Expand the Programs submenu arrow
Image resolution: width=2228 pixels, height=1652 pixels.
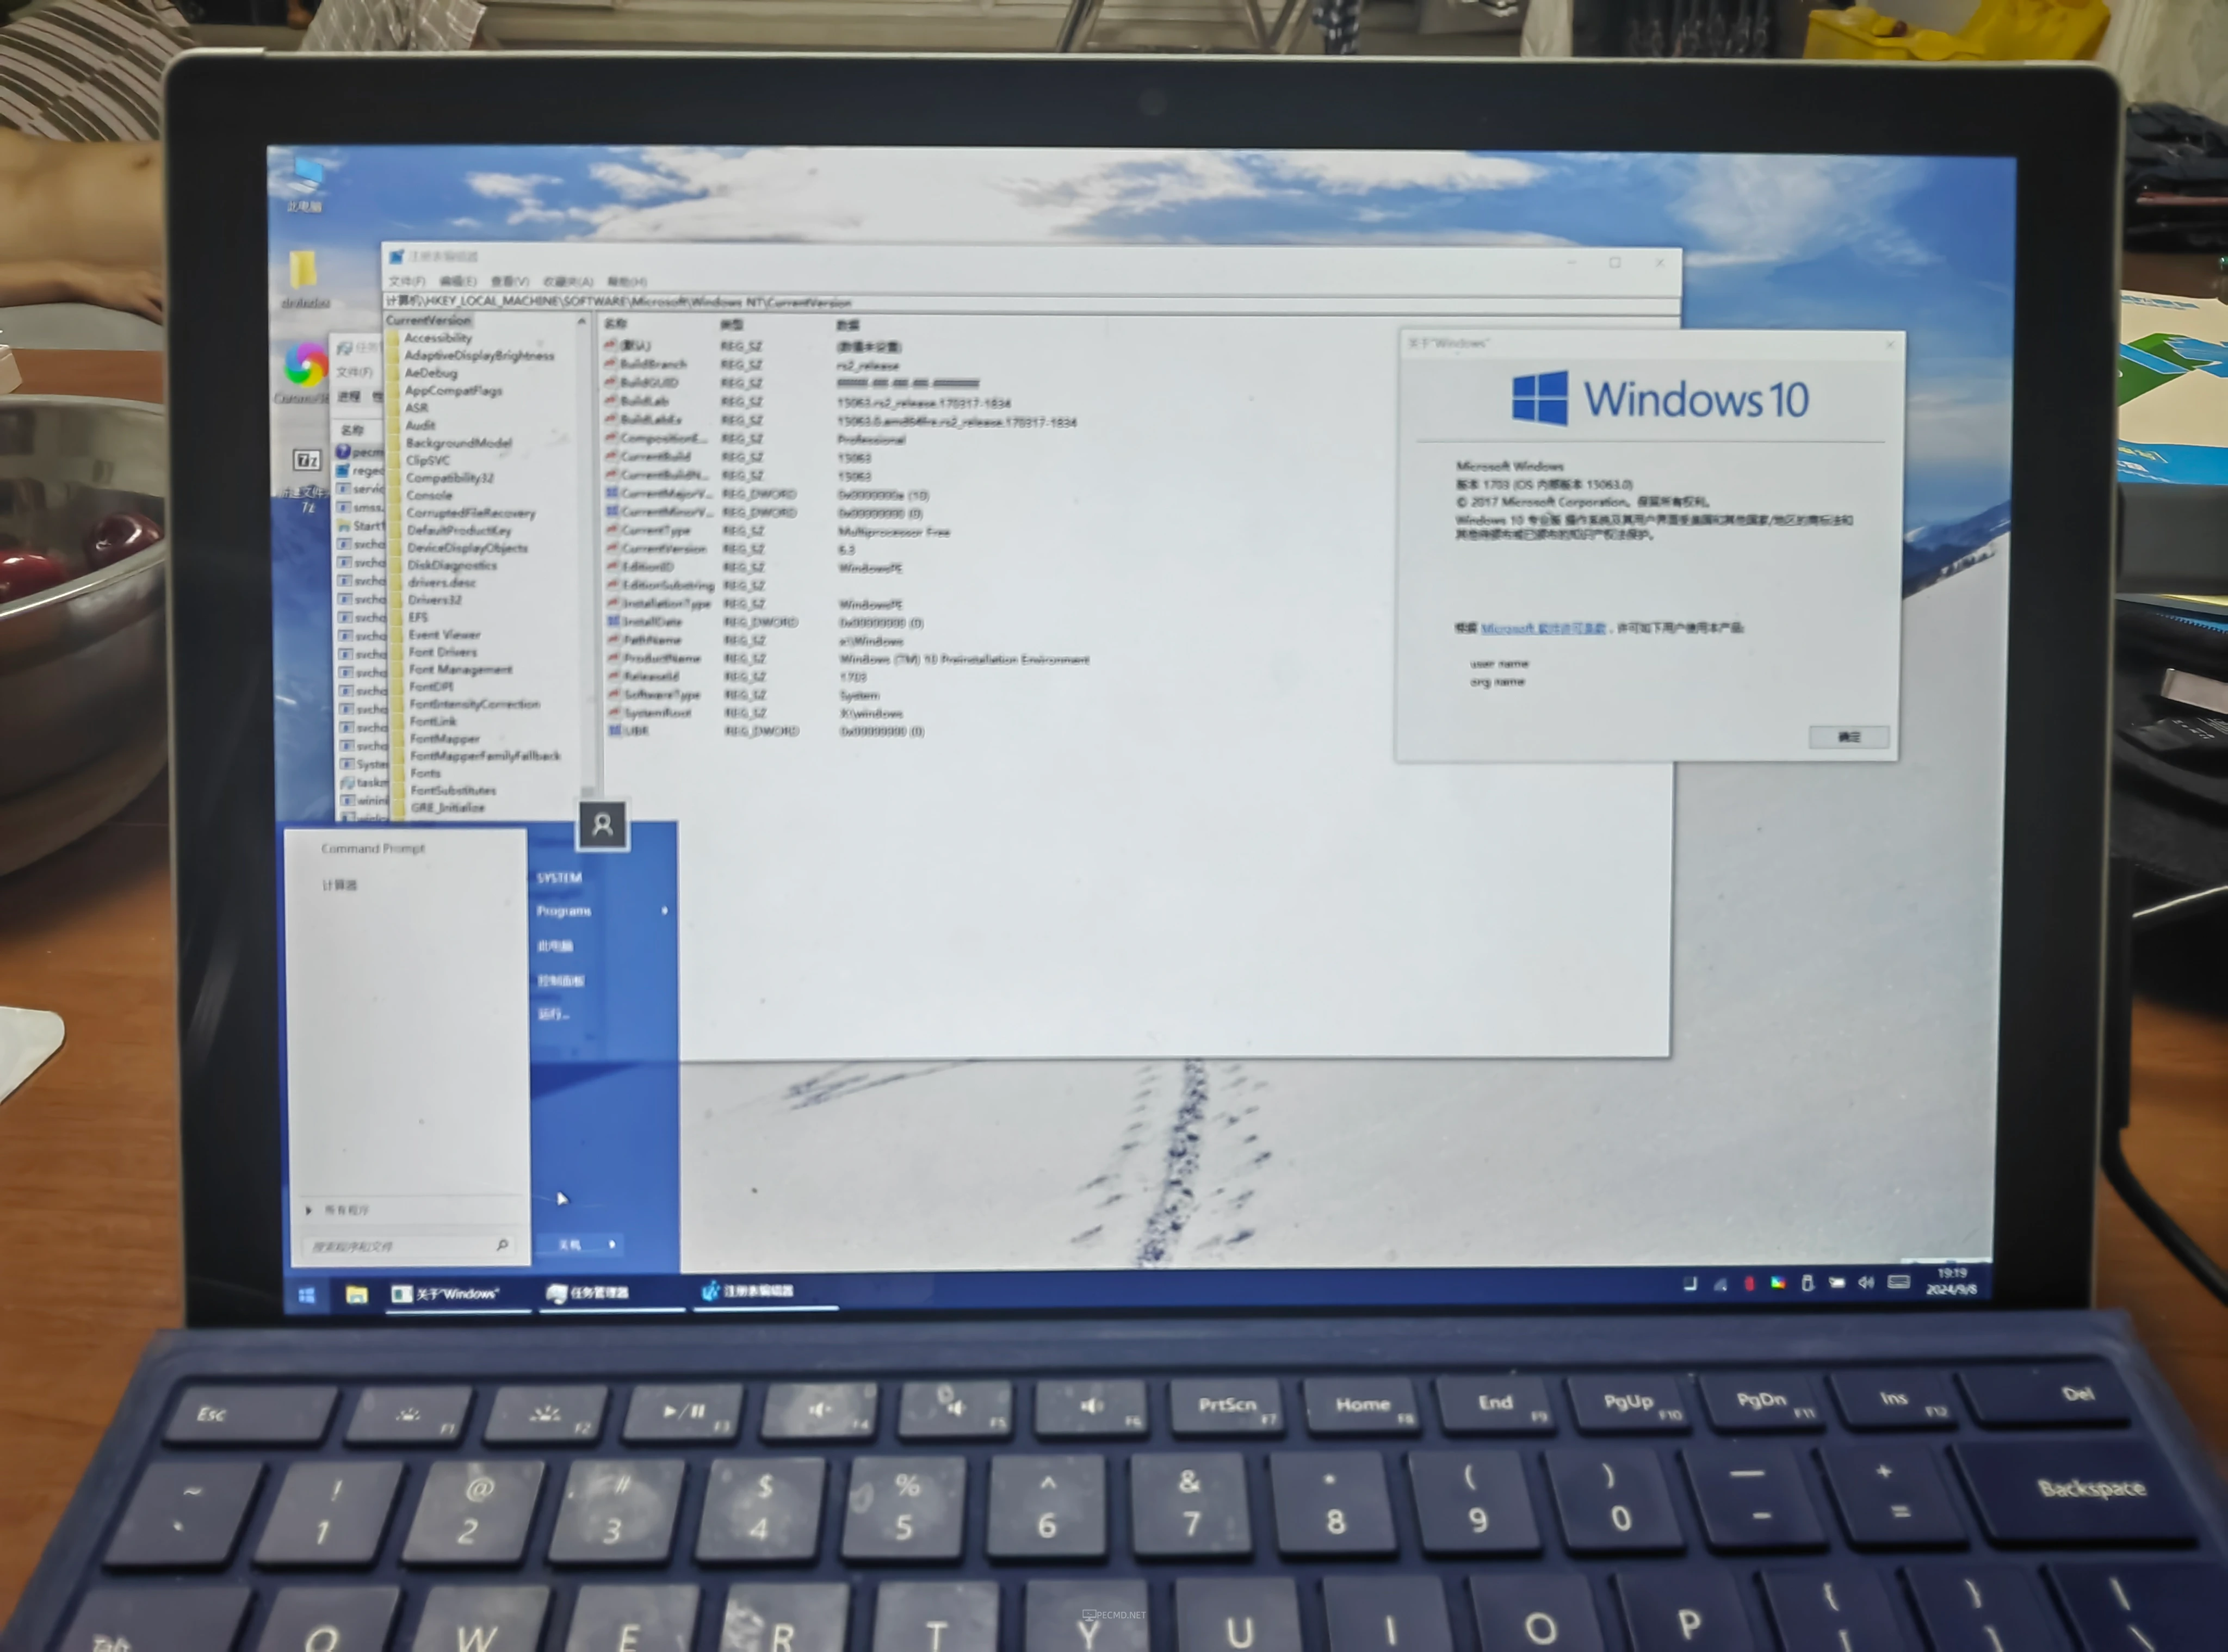665,911
